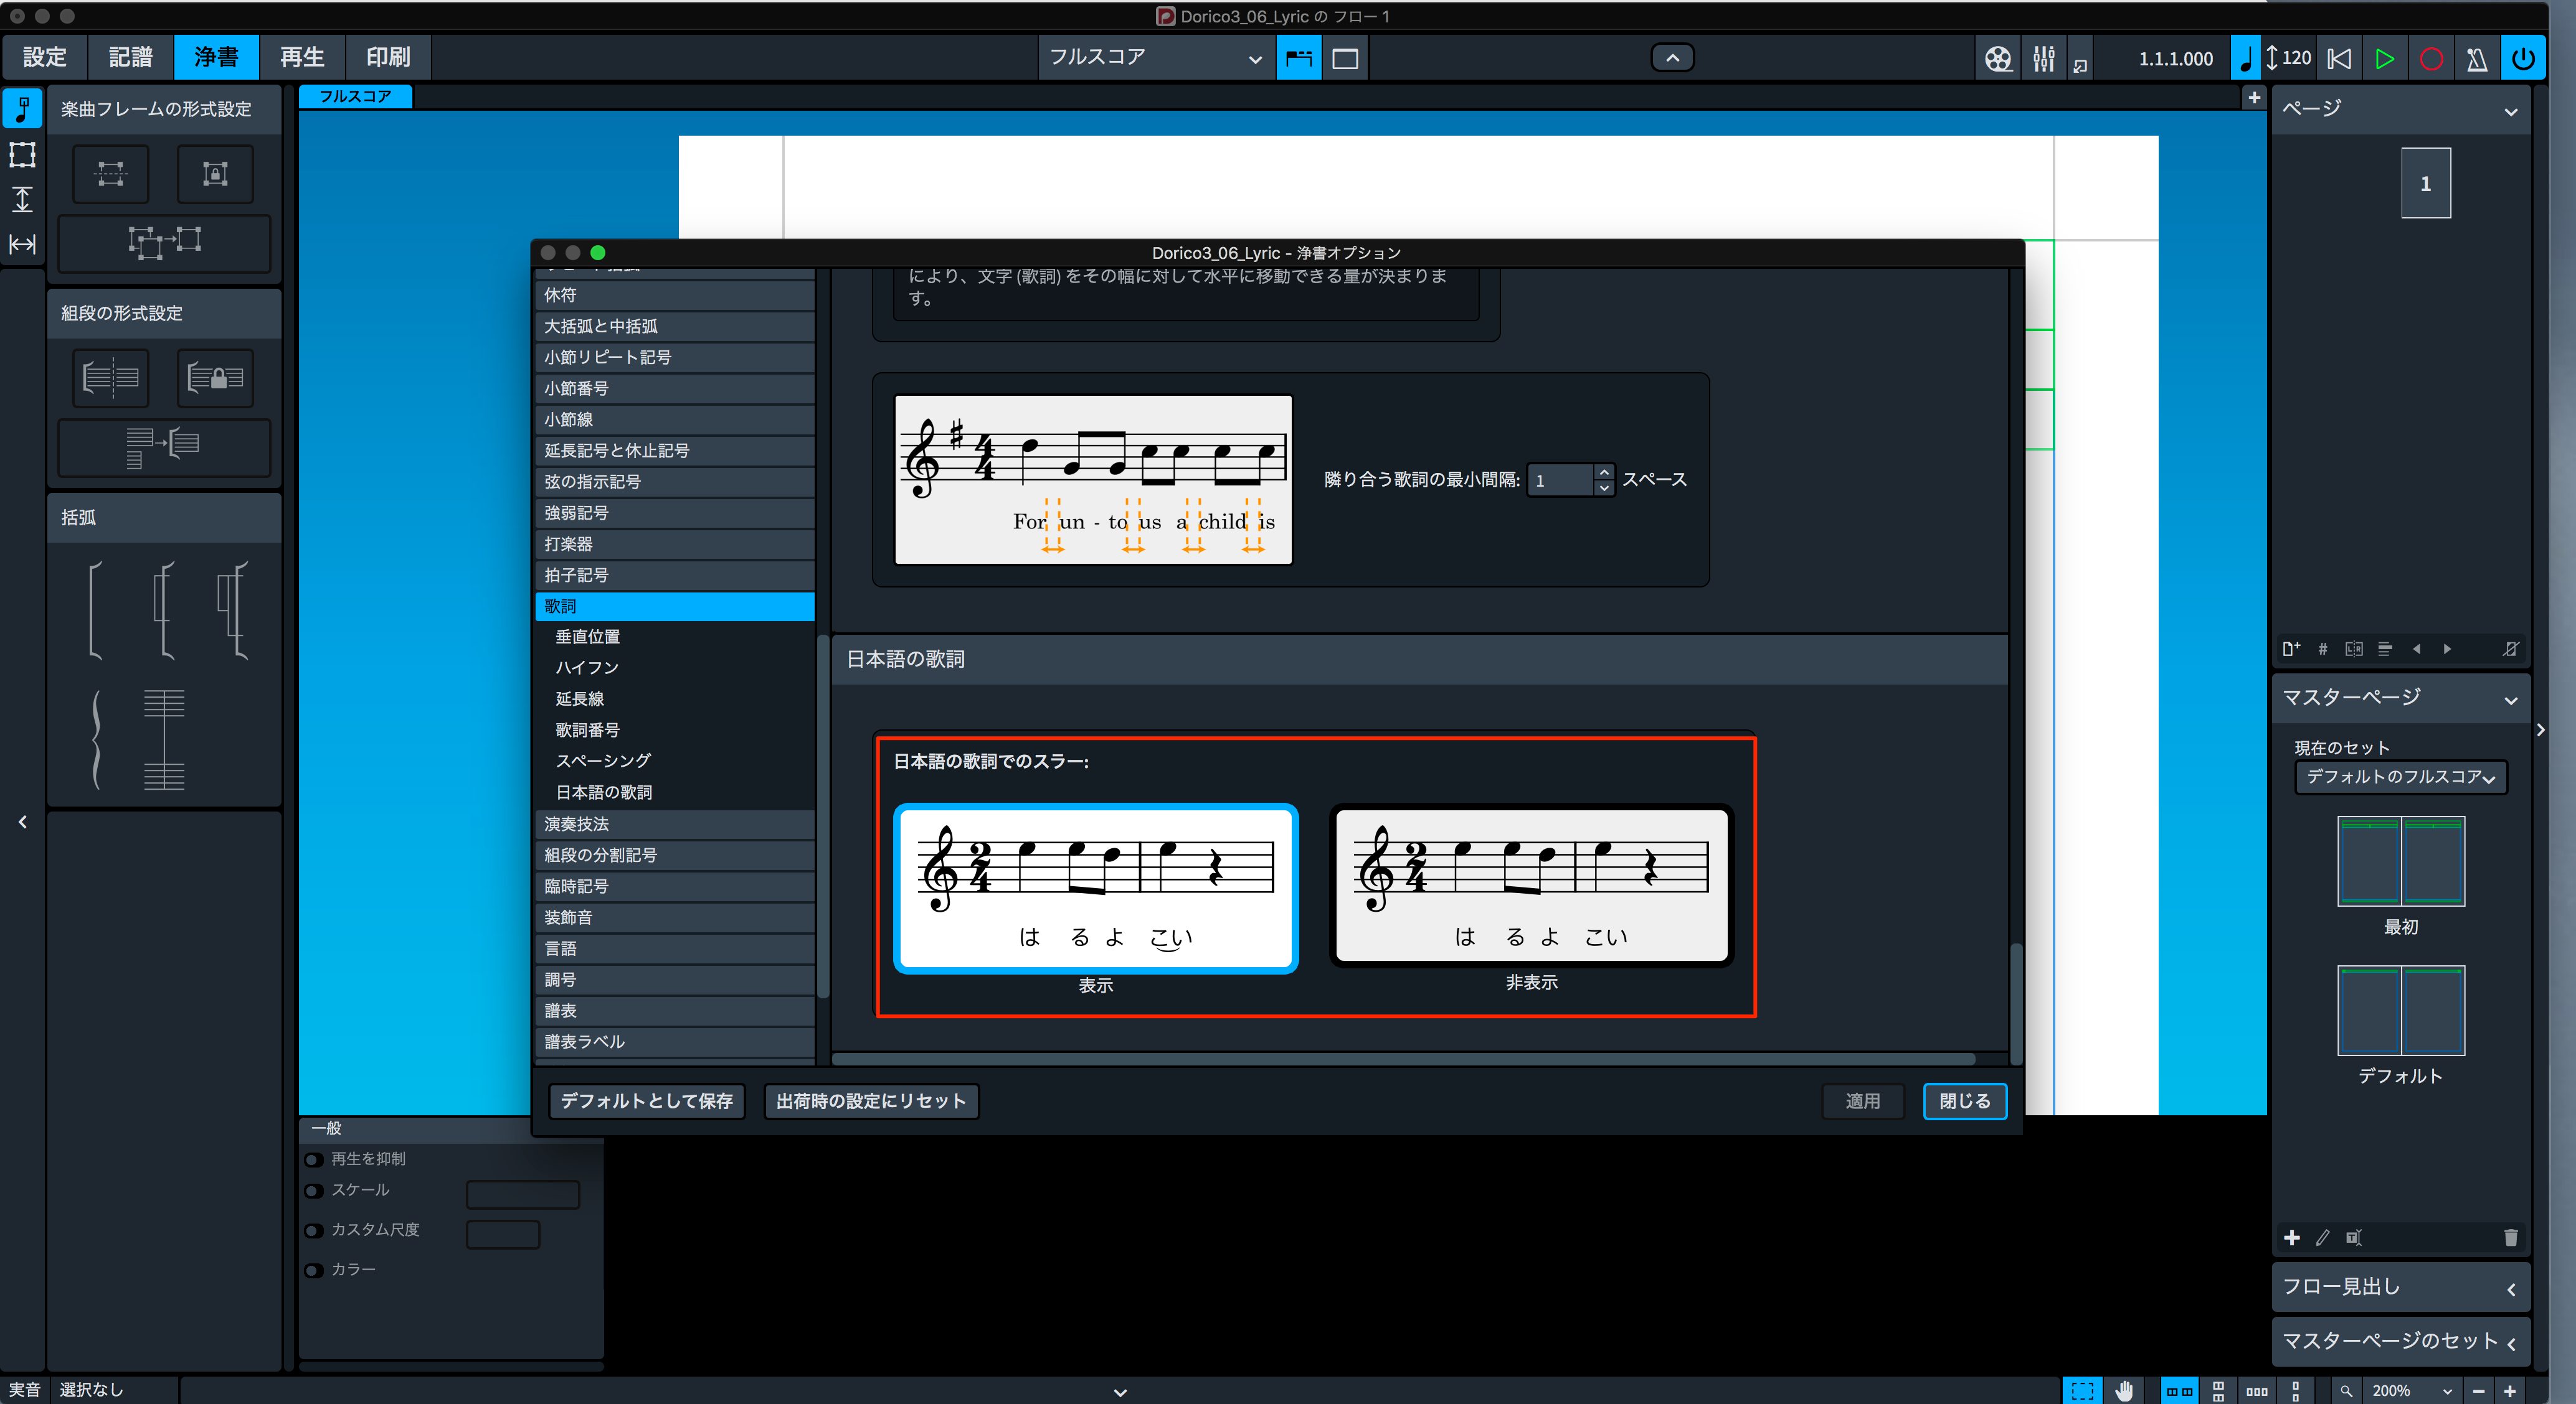Select the Staff Spacing tool icon
2576x1404 pixels.
[22, 199]
